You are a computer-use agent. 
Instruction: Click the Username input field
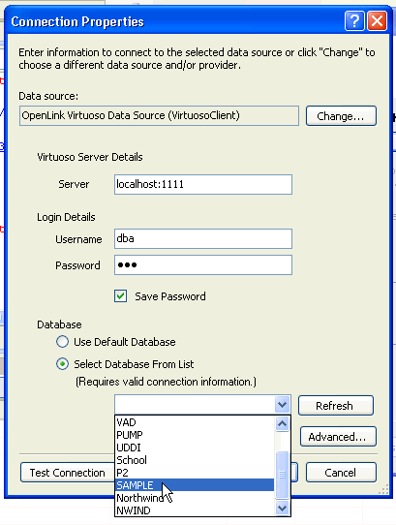coord(203,238)
